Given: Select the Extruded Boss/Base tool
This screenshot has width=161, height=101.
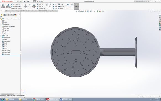Looking at the screenshot, I should pos(3,6).
